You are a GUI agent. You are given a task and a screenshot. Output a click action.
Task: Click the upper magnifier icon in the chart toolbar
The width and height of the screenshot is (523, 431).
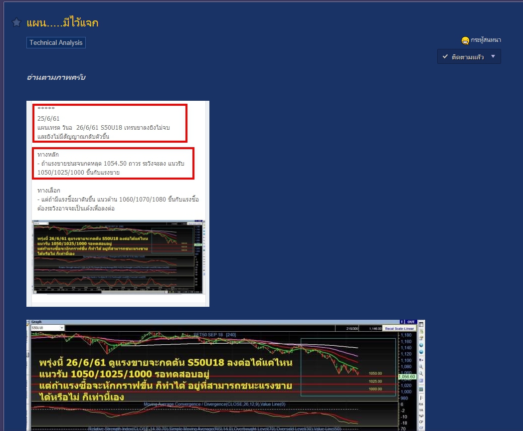click(421, 367)
